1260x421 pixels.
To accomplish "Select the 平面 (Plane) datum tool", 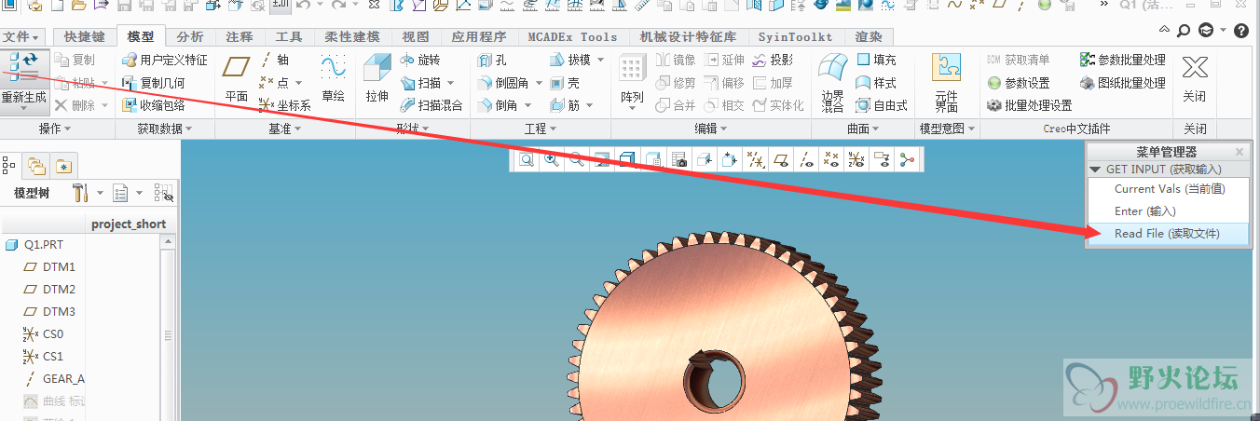I will tap(237, 78).
